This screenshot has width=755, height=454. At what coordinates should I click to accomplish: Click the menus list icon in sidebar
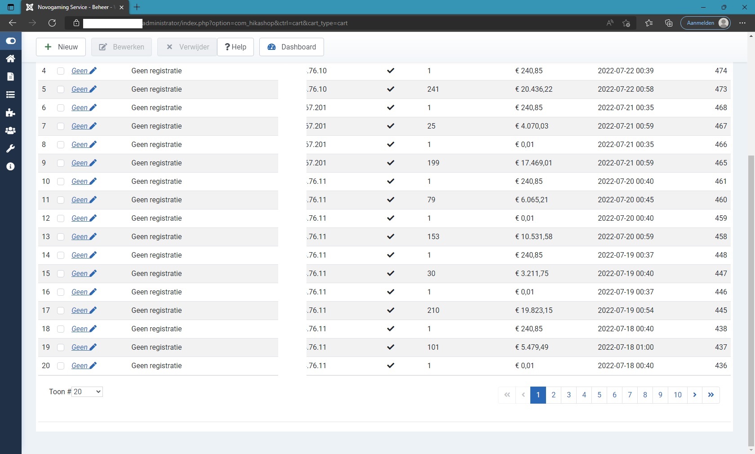click(10, 94)
